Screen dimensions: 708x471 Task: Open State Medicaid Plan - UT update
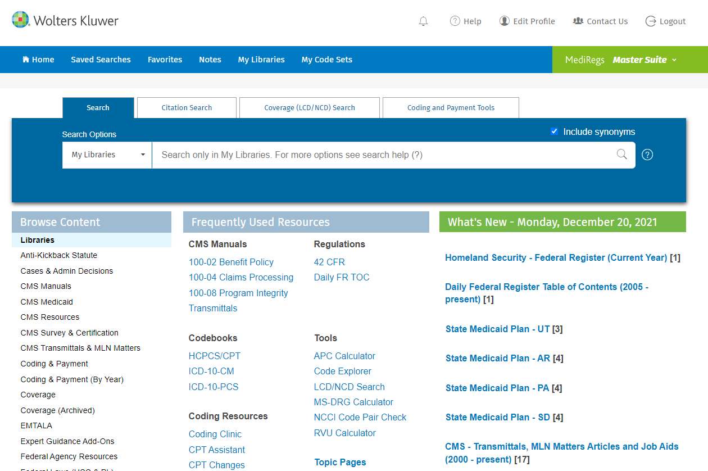point(497,329)
